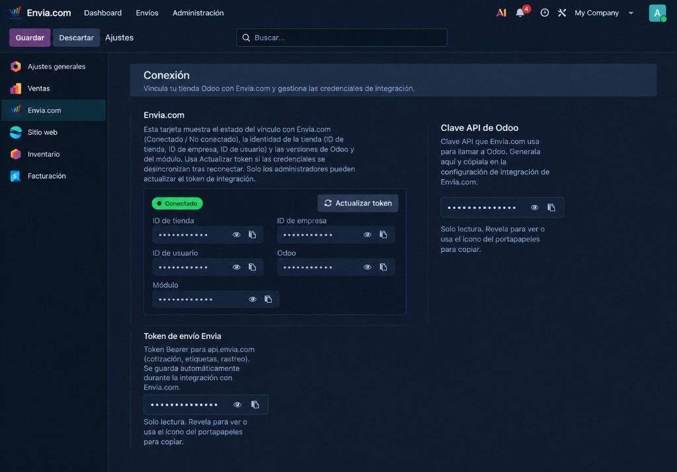
Task: Copy the Odoo version value
Action: click(383, 267)
